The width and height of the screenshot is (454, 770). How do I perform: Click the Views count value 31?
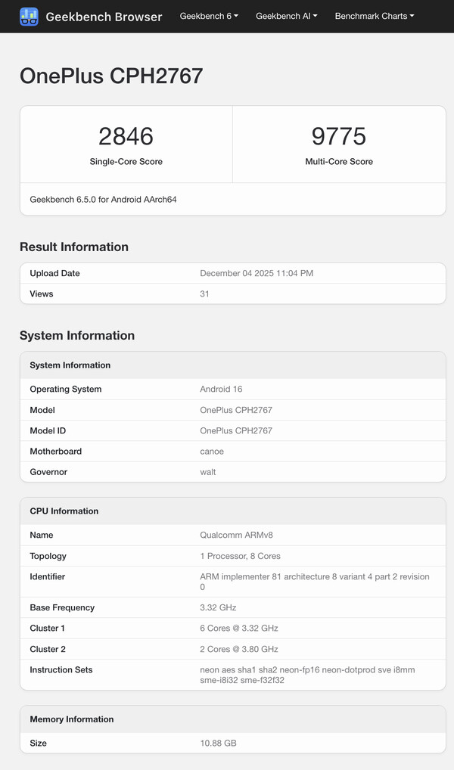[x=203, y=293]
